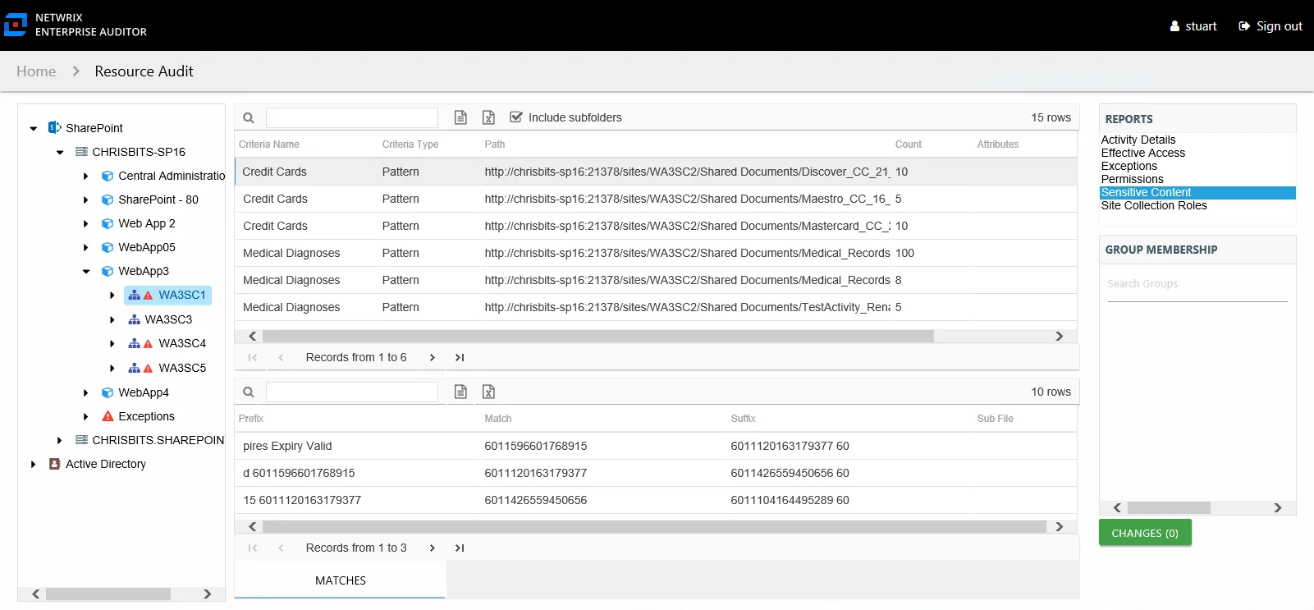The image size is (1314, 610).
Task: Click the search icon in the matches grid
Action: point(249,392)
